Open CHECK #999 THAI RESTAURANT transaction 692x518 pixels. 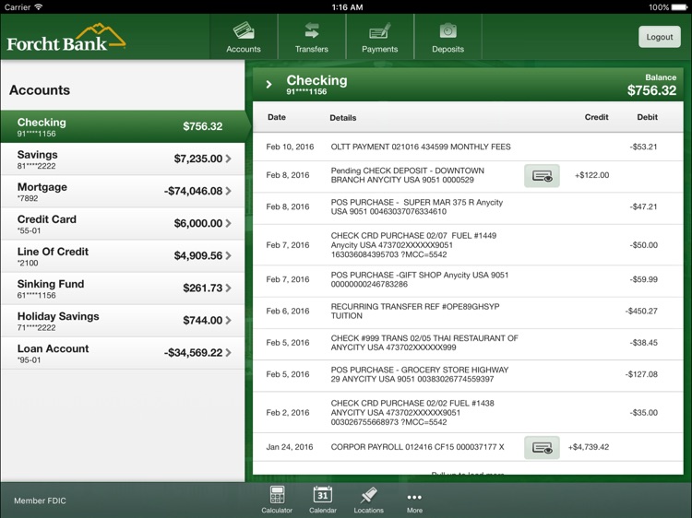[x=468, y=344]
